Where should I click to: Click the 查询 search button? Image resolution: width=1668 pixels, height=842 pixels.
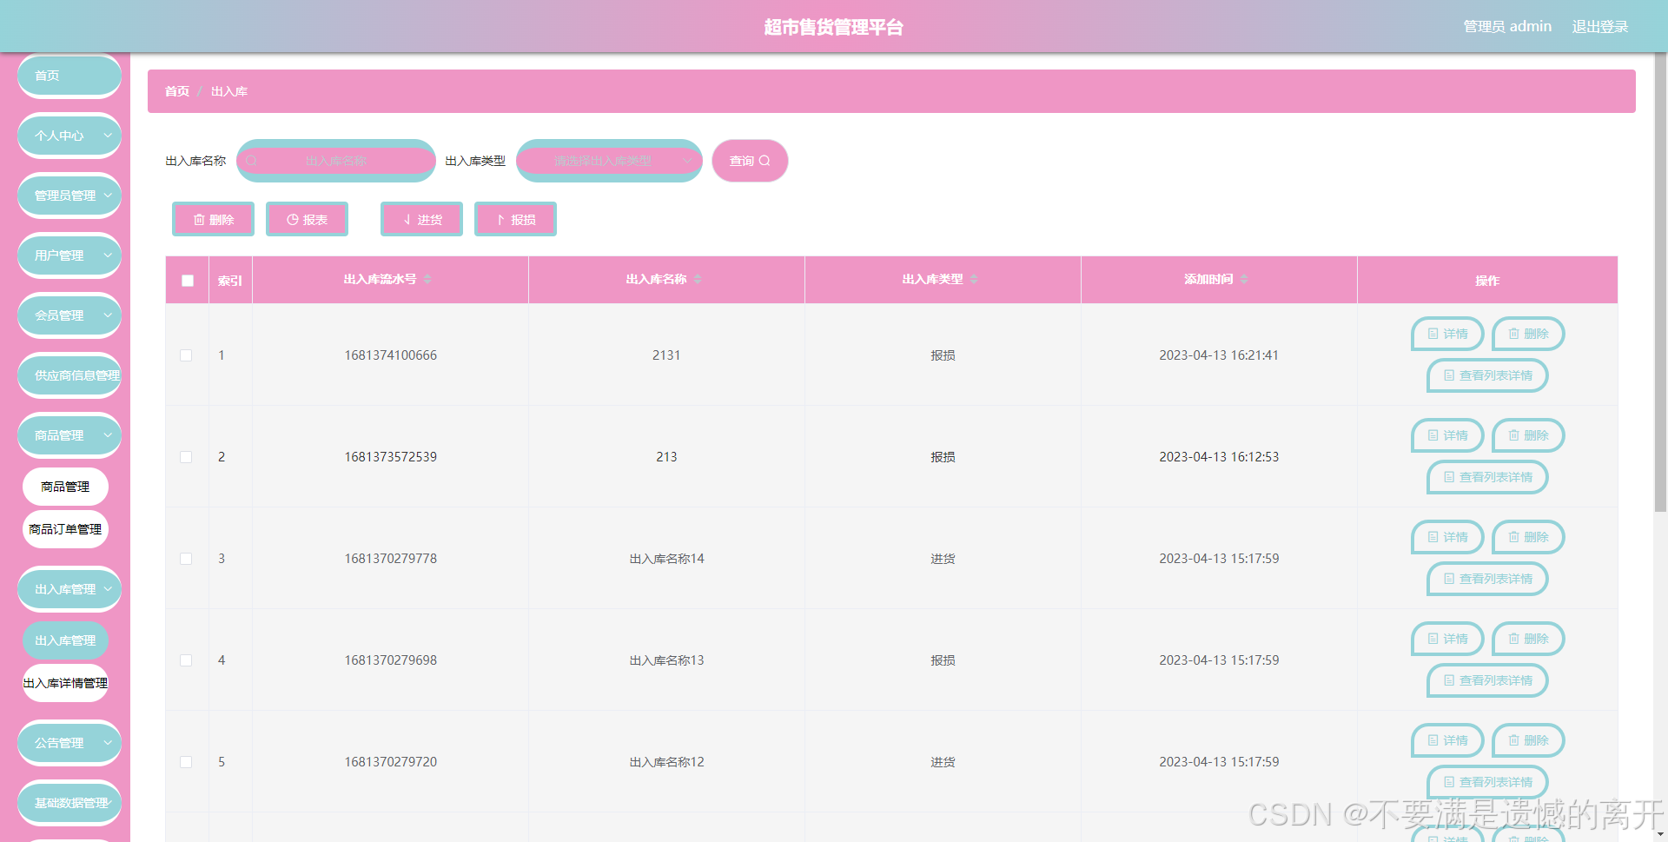tap(750, 161)
